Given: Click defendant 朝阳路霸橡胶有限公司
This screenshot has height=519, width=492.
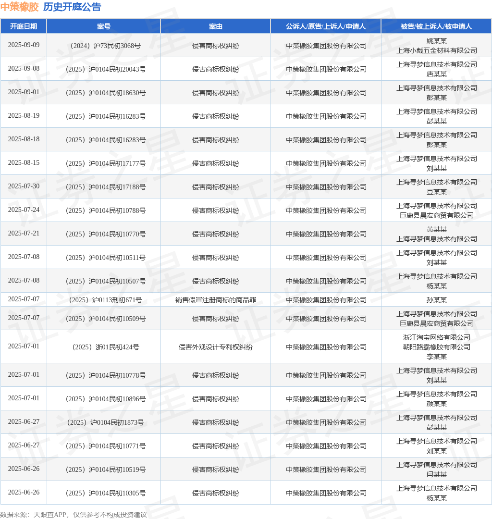Looking at the screenshot, I should (437, 347).
